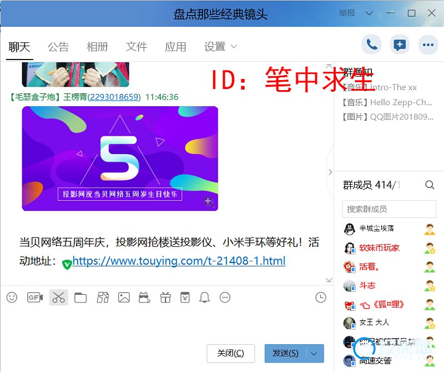Switch to the 聊天 tab
Image resolution: width=444 pixels, height=372 pixels.
19,47
